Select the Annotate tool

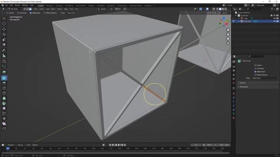pyautogui.click(x=4, y=51)
